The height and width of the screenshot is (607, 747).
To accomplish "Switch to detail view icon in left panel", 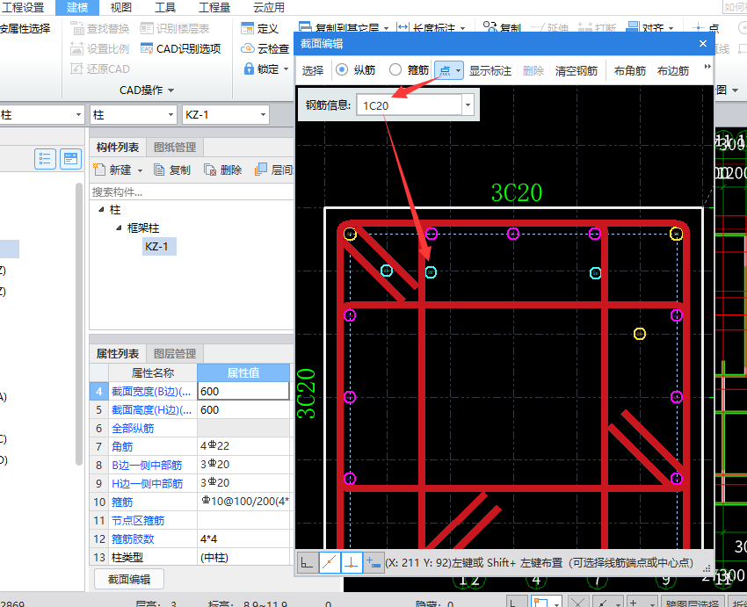I will pos(71,159).
